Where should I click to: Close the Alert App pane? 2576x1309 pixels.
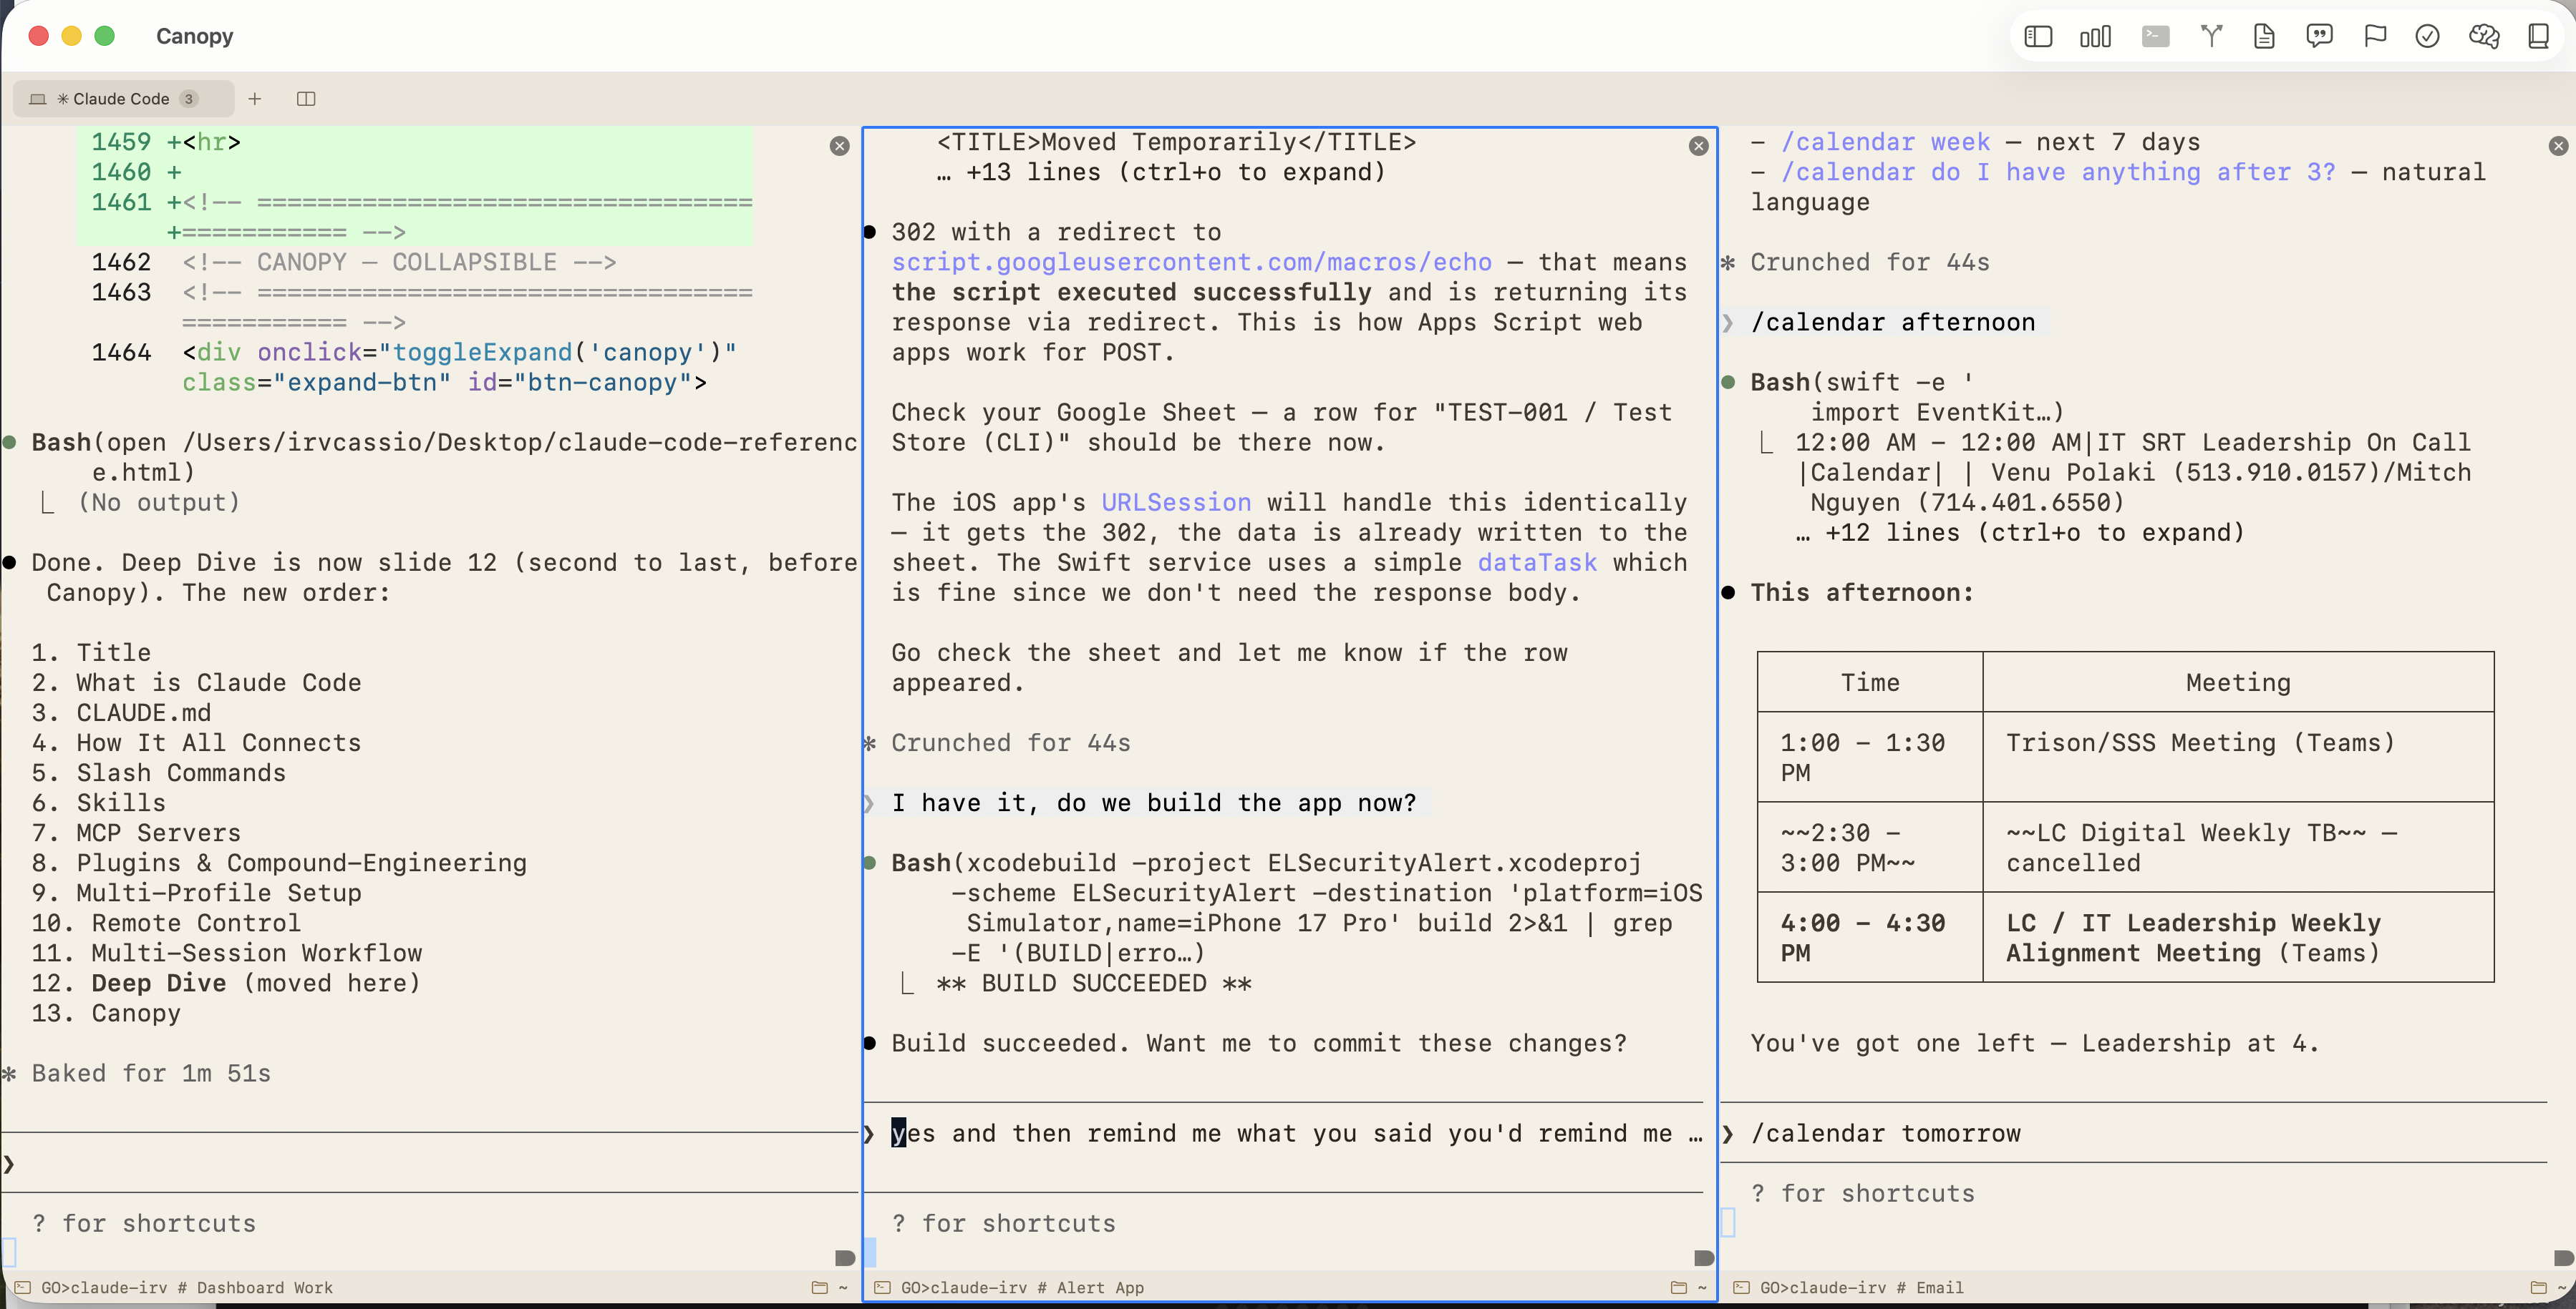(1698, 146)
